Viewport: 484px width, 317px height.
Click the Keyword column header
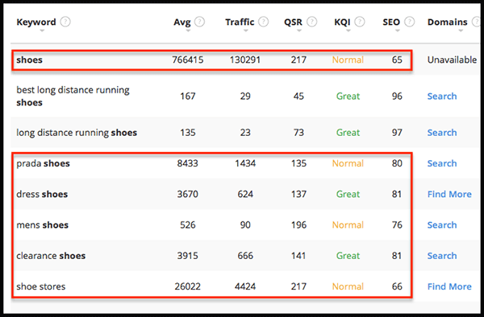click(x=36, y=23)
